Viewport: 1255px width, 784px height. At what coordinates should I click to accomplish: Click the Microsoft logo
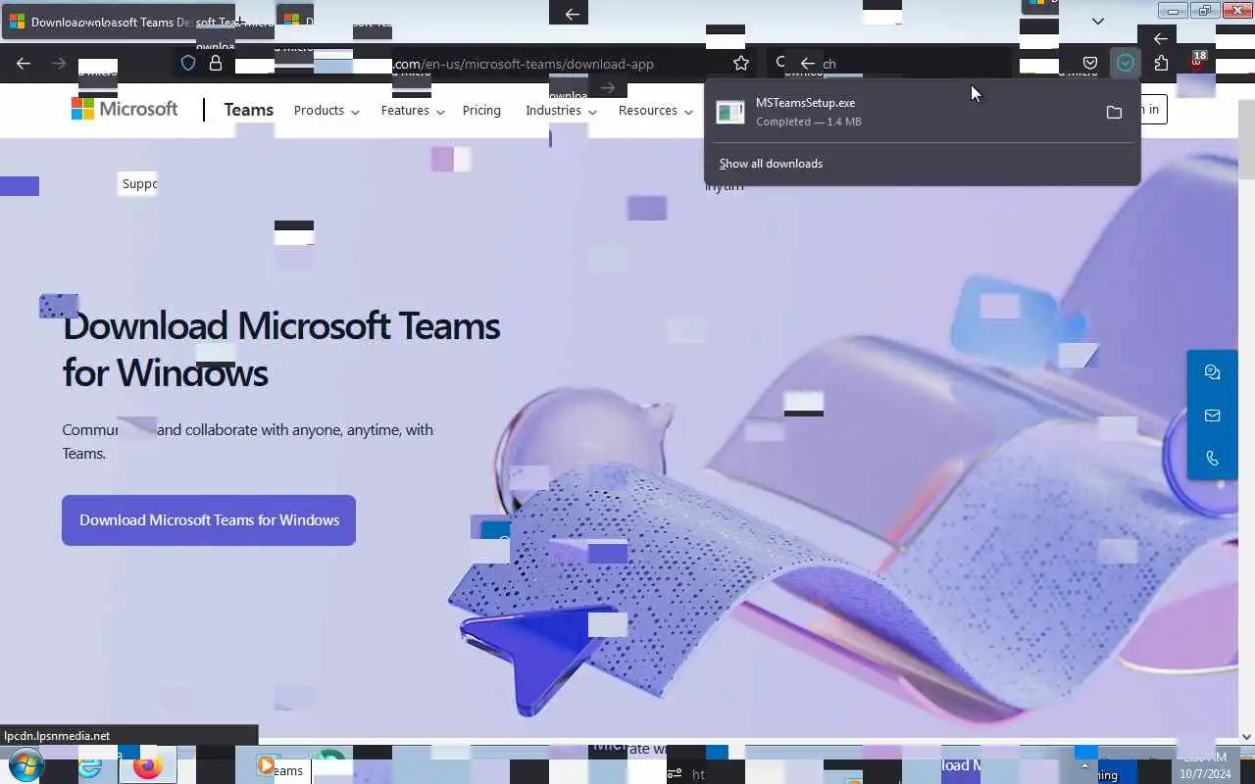125,109
